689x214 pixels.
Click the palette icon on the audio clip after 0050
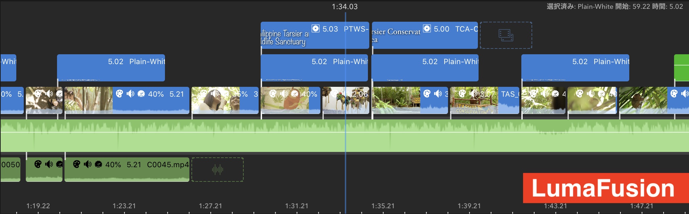coord(38,164)
